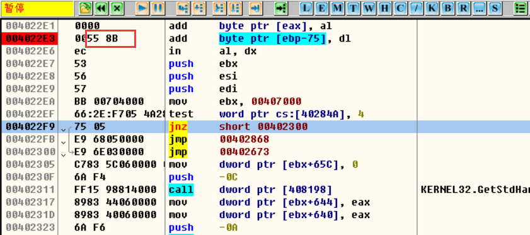Open a file with the folder icon

86,8
